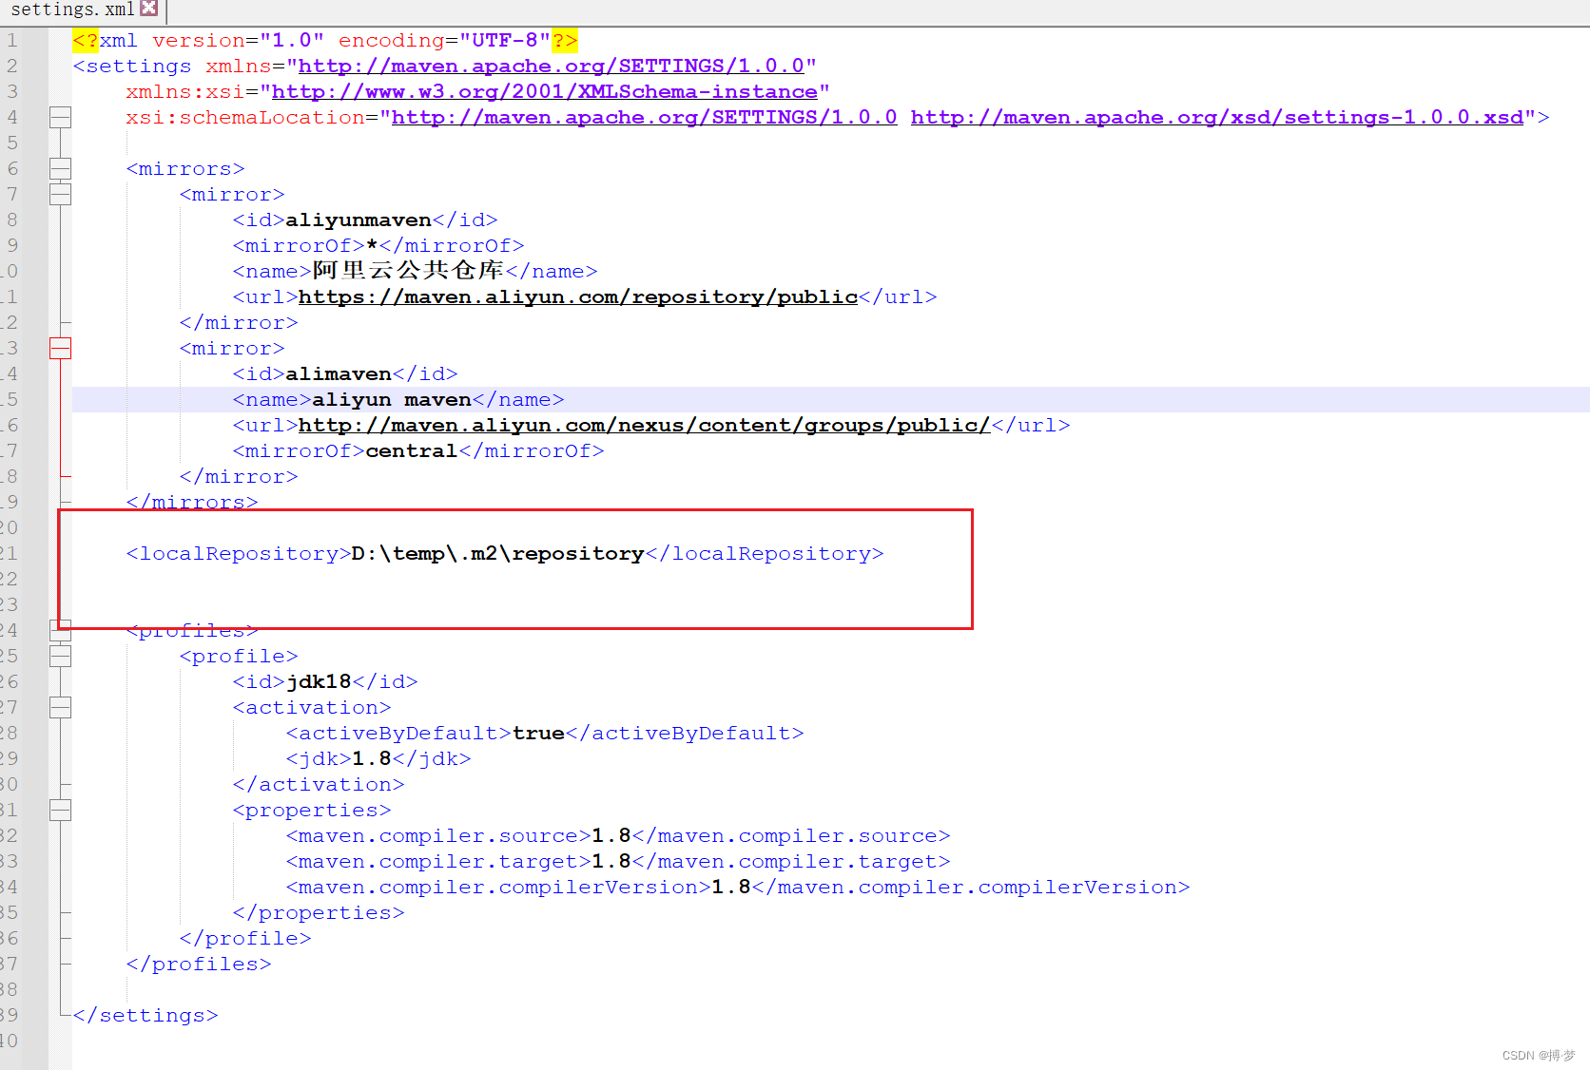This screenshot has height=1070, width=1590.
Task: Click the maven.compiler.compilerVersion line
Action: click(738, 888)
